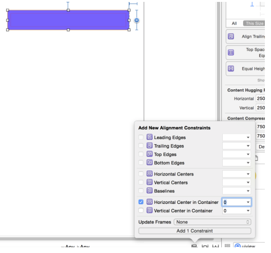The width and height of the screenshot is (271, 253).
Task: Click the Horizontal Centers alignment icon
Action: (x=149, y=174)
